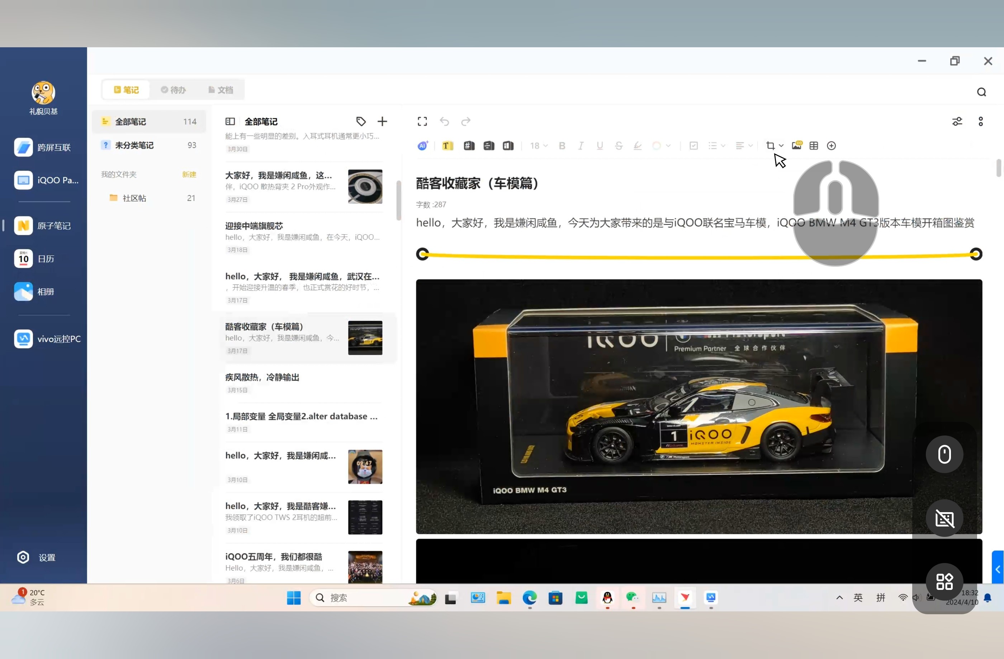Toggle the note list sidebar panel icon
This screenshot has width=1004, height=659.
point(230,121)
